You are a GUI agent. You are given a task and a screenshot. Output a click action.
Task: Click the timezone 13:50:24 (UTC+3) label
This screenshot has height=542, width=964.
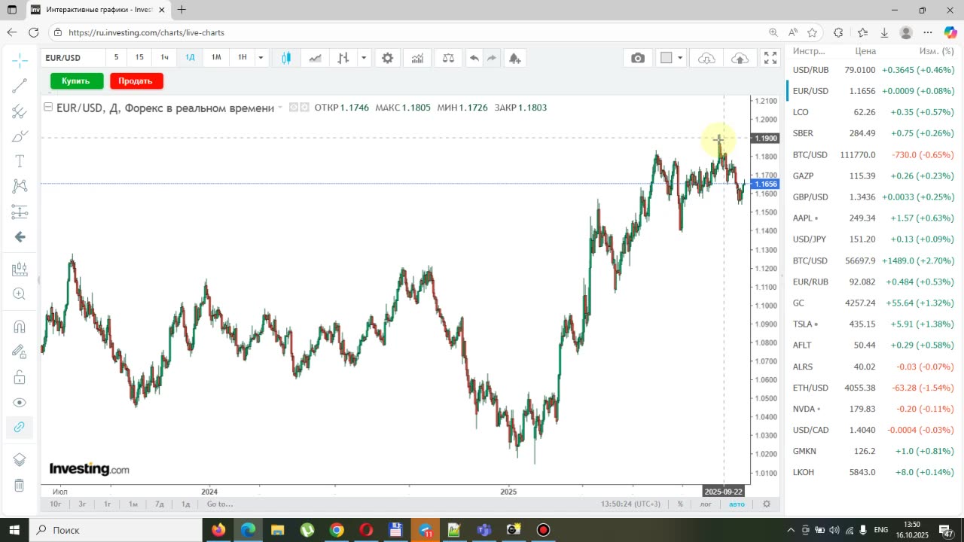(630, 504)
